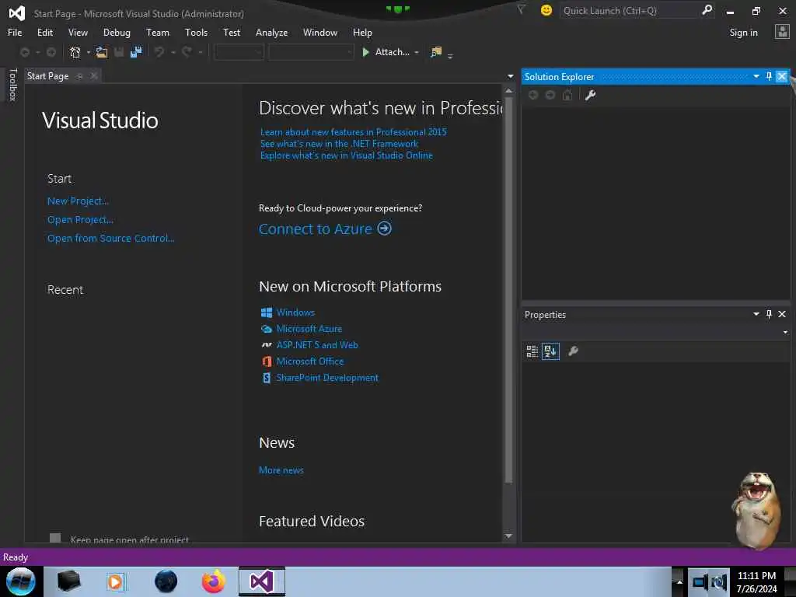
Task: Click the Solution Explorer Home icon
Action: (567, 95)
